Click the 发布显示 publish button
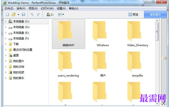171x107 pixels. [155, 15]
